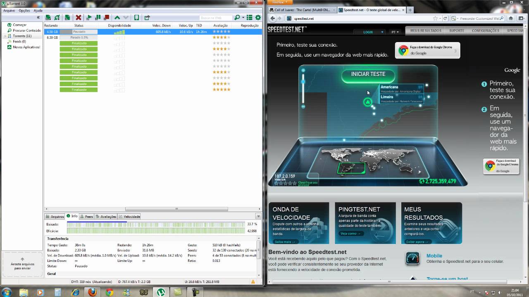Select Começar in uTorrent sidebar
The height and width of the screenshot is (297, 529).
coord(19,25)
